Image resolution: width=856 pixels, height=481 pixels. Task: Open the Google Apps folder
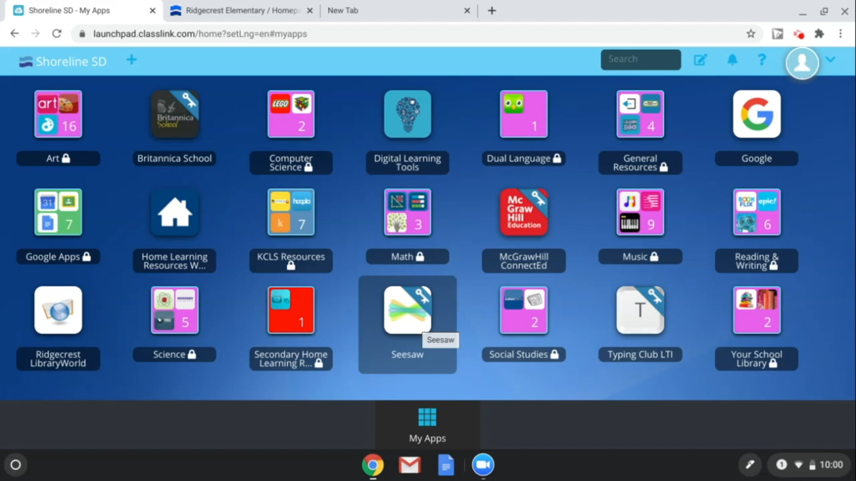(x=58, y=212)
